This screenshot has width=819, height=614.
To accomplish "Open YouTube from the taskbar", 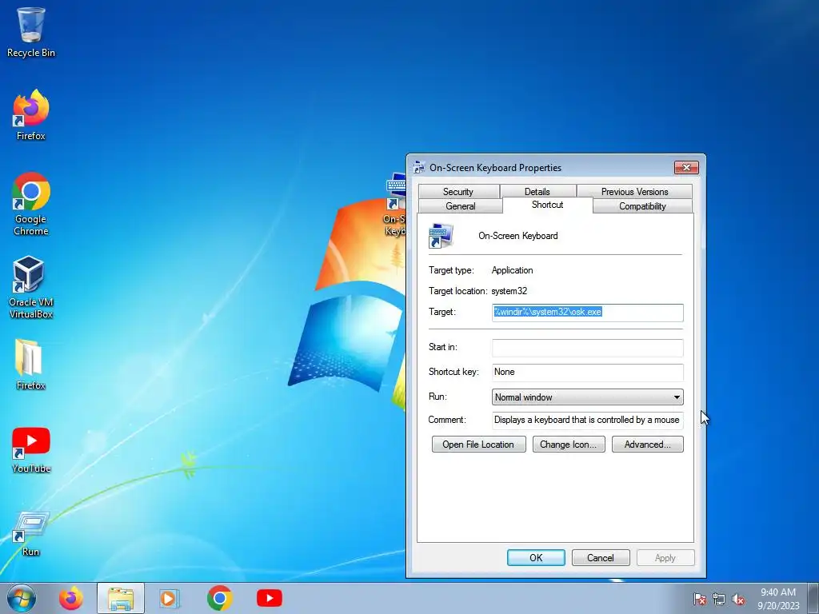I will pos(270,598).
